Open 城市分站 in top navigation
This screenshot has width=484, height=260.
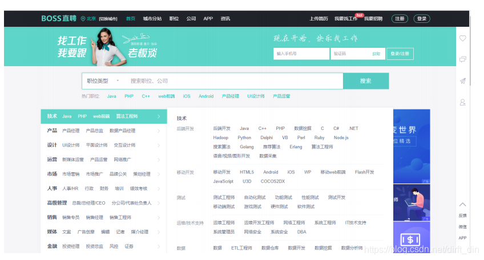click(x=152, y=18)
